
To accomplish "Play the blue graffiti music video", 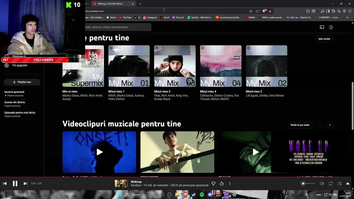I will click(x=99, y=152).
